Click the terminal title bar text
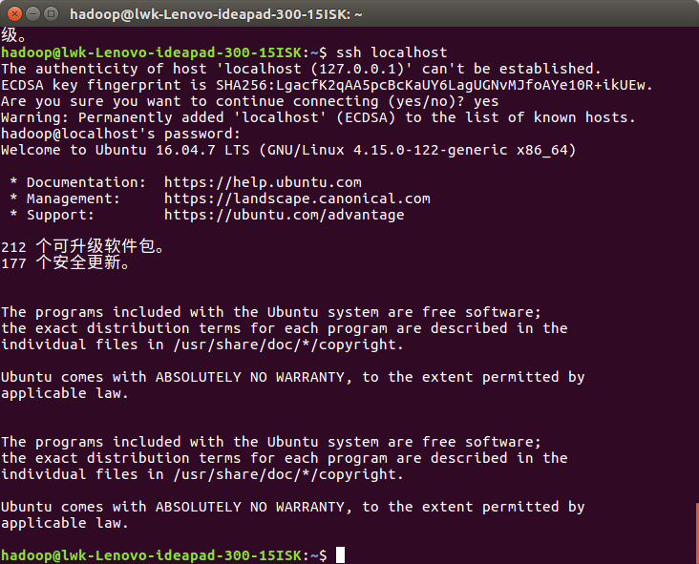The image size is (699, 564). coord(216,14)
